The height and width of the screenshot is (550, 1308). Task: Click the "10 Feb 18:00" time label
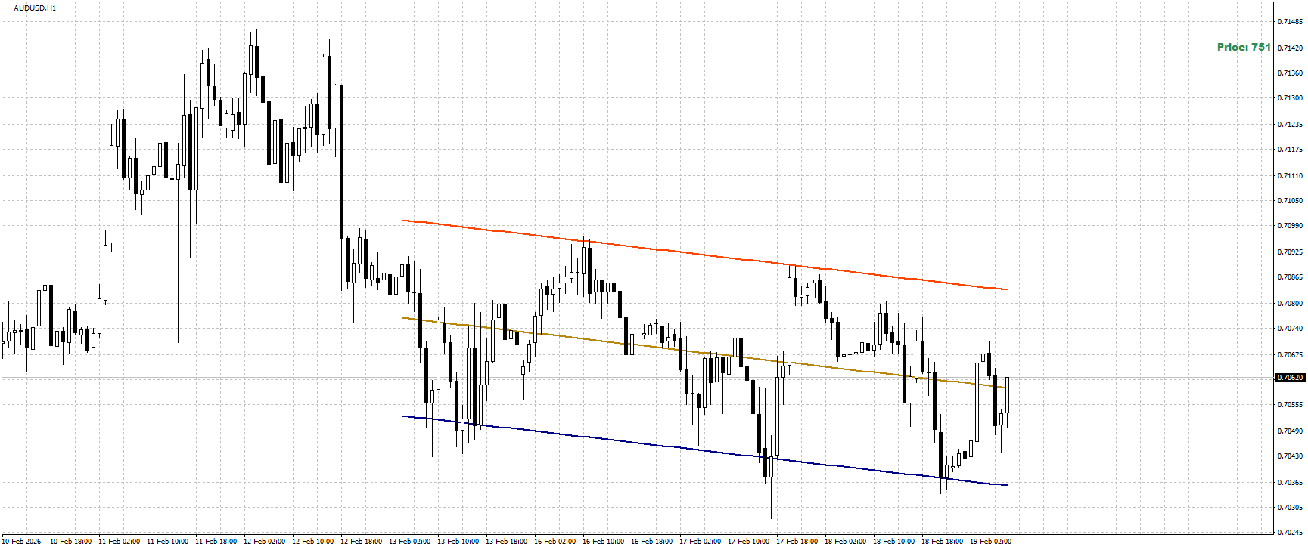click(71, 542)
